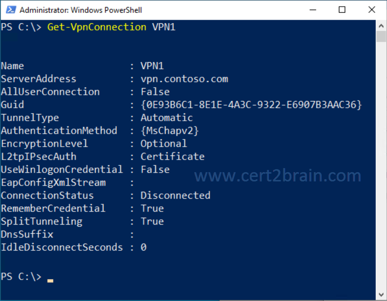Click the Certificate L2tpIPsecAuth value
Image resolution: width=387 pixels, height=301 pixels.
point(172,157)
